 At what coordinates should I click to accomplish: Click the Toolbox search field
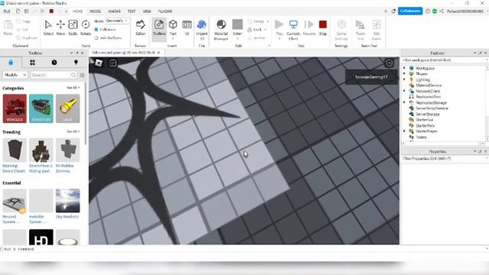coord(53,75)
